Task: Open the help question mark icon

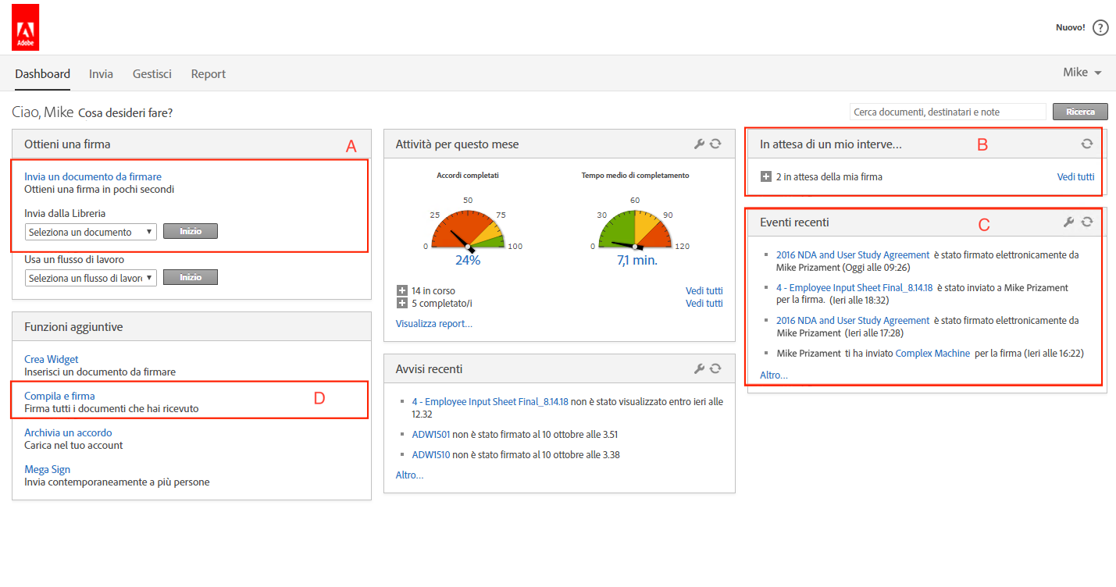Action: (1100, 28)
